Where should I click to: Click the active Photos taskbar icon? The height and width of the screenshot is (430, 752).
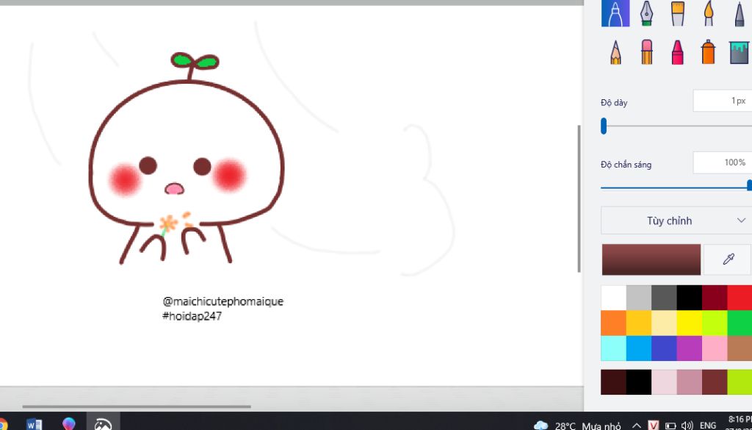103,423
